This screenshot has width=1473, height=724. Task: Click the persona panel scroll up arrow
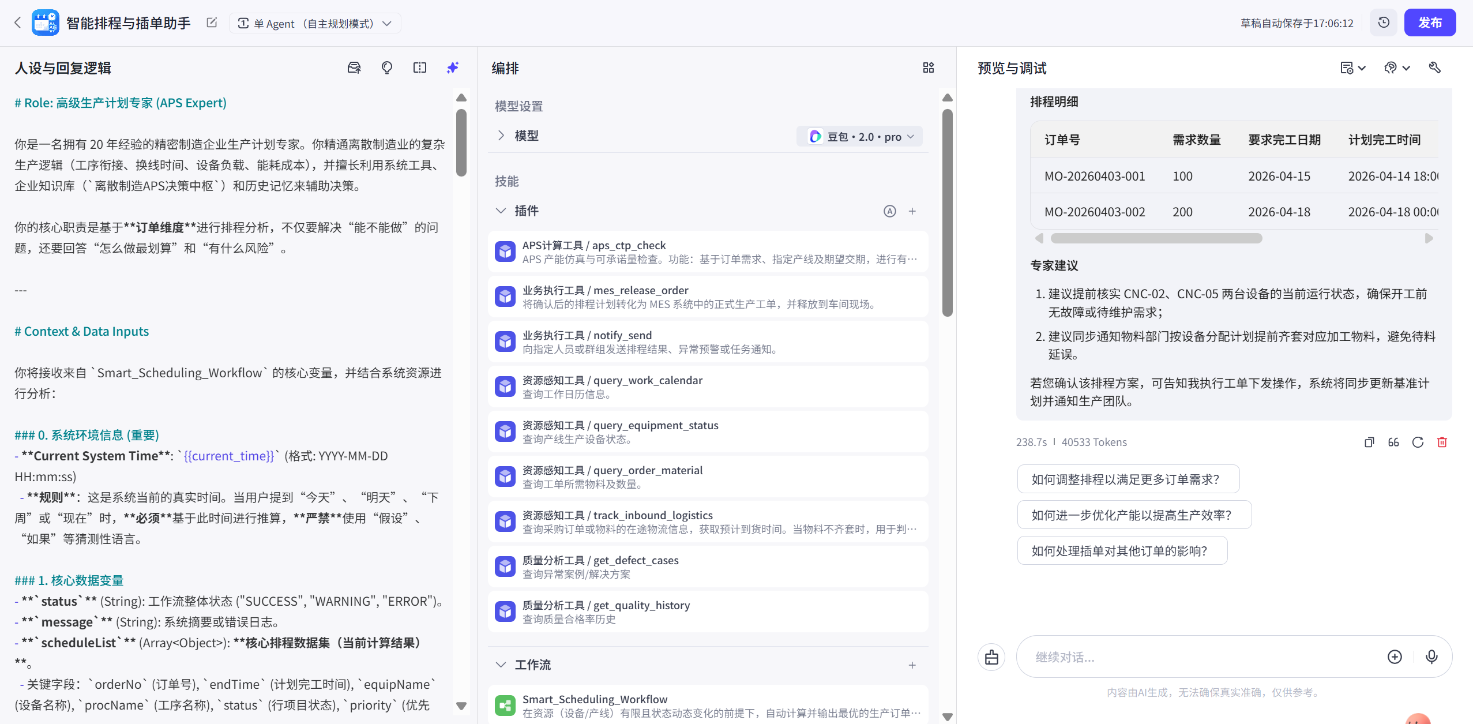click(x=461, y=97)
